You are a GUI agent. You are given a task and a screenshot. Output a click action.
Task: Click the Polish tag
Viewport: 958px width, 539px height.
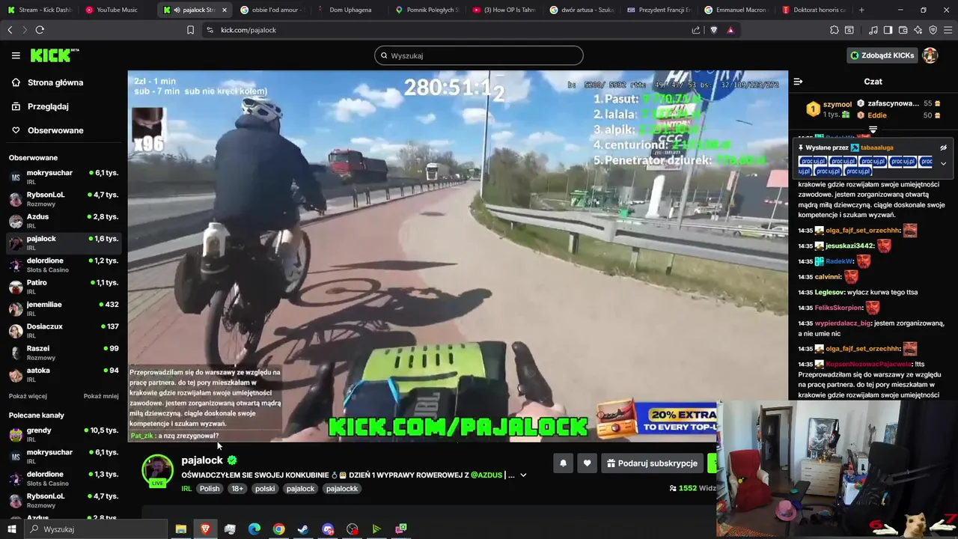click(x=210, y=489)
